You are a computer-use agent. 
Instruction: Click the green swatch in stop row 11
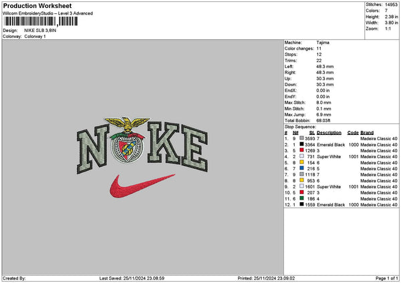pyautogui.click(x=302, y=198)
